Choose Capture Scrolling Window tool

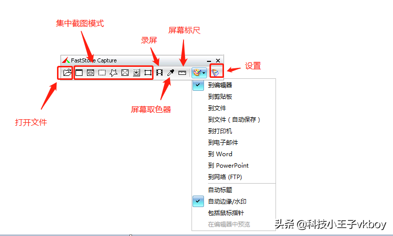click(136, 73)
